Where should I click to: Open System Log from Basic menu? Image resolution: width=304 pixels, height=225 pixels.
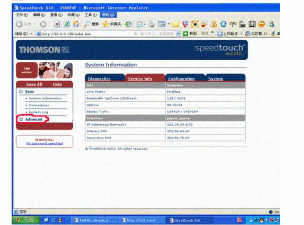38,112
